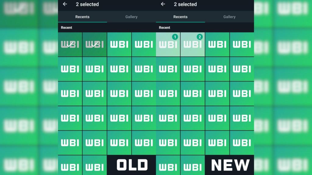312x175 pixels.
Task: Select third thumbnail in OLD screen's first row
Action: click(119, 44)
